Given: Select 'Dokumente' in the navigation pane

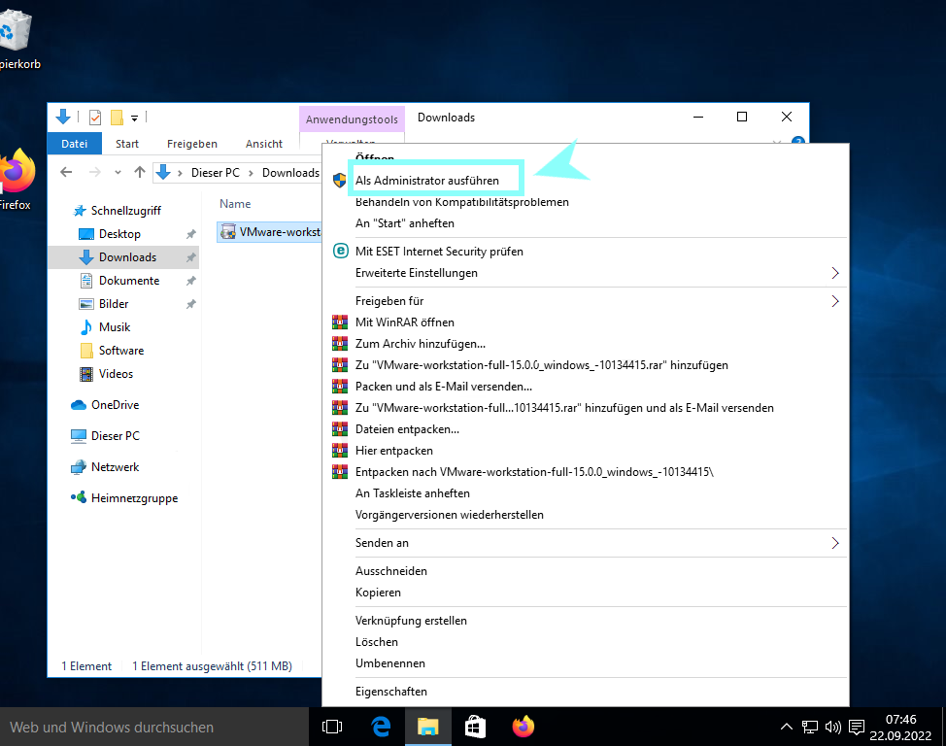Looking at the screenshot, I should (x=128, y=281).
